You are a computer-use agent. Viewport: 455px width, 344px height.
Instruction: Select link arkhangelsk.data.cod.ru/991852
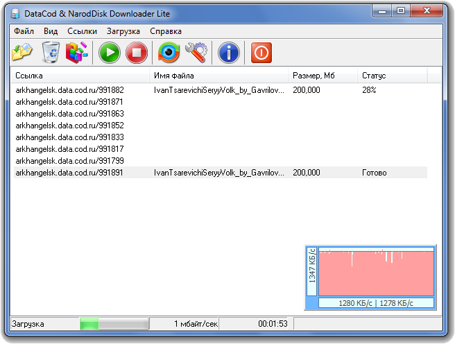tap(69, 126)
